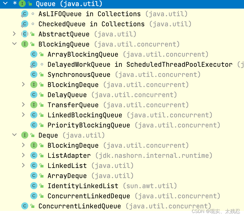This screenshot has height=216, width=244.
Task: Click the class icon of ArrayDeque
Action: point(34,176)
